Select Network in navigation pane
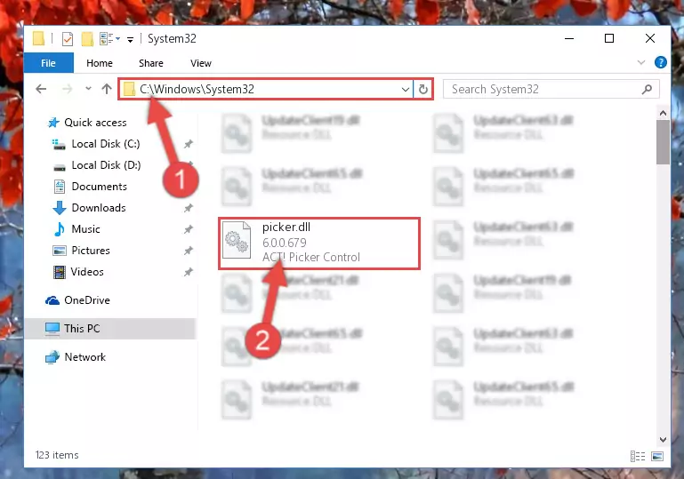 click(x=84, y=357)
